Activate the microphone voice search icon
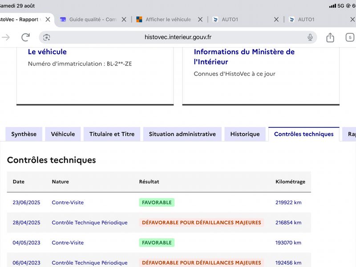Viewport: 356px width, 267px height. pyautogui.click(x=310, y=37)
